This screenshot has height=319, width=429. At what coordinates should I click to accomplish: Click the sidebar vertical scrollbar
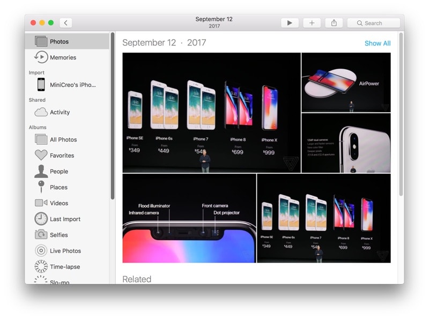[113, 116]
